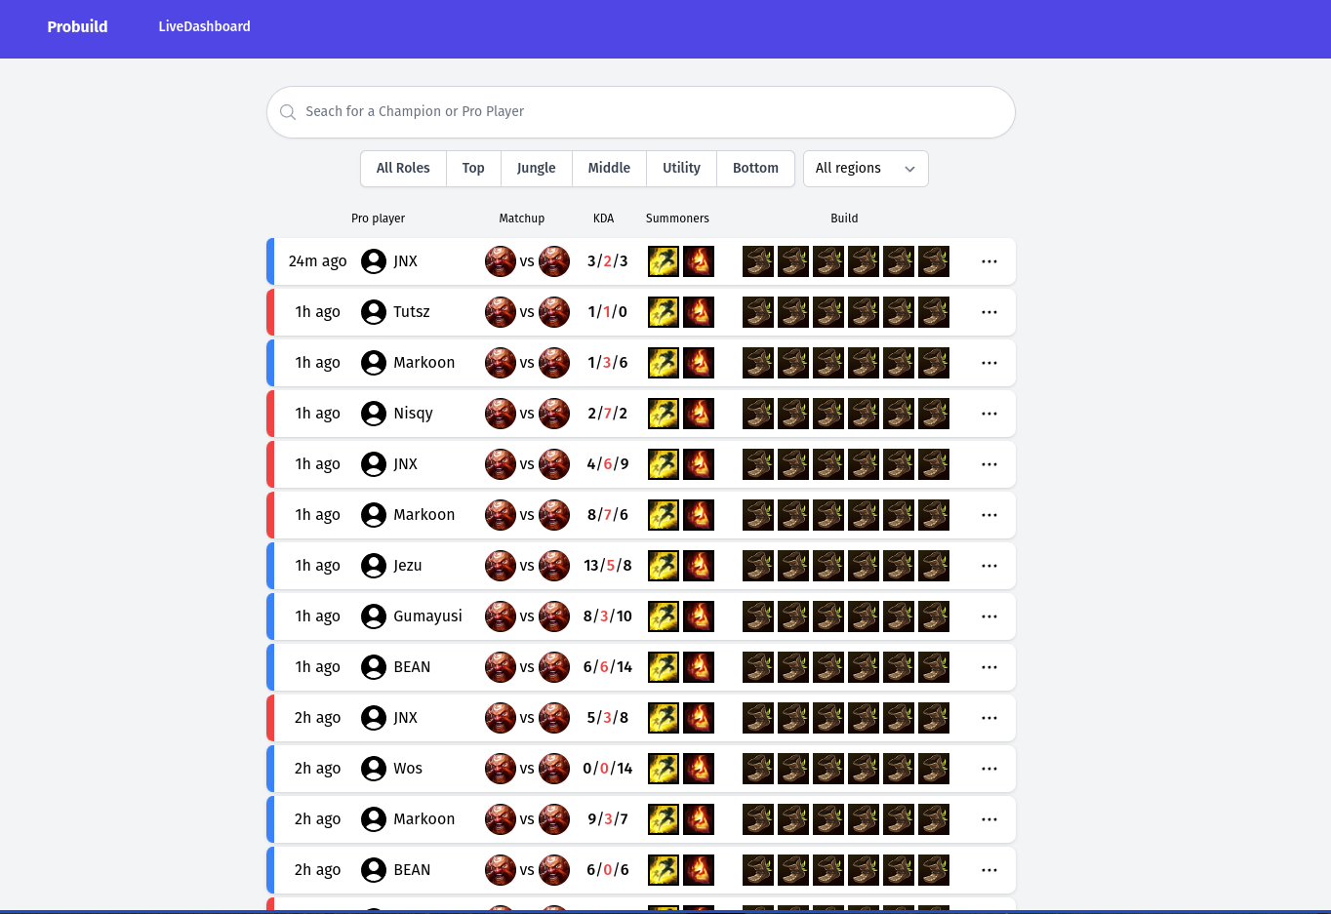Click the Ignite summoner icon in Gumayusi's row
This screenshot has width=1331, height=914.
699,616
